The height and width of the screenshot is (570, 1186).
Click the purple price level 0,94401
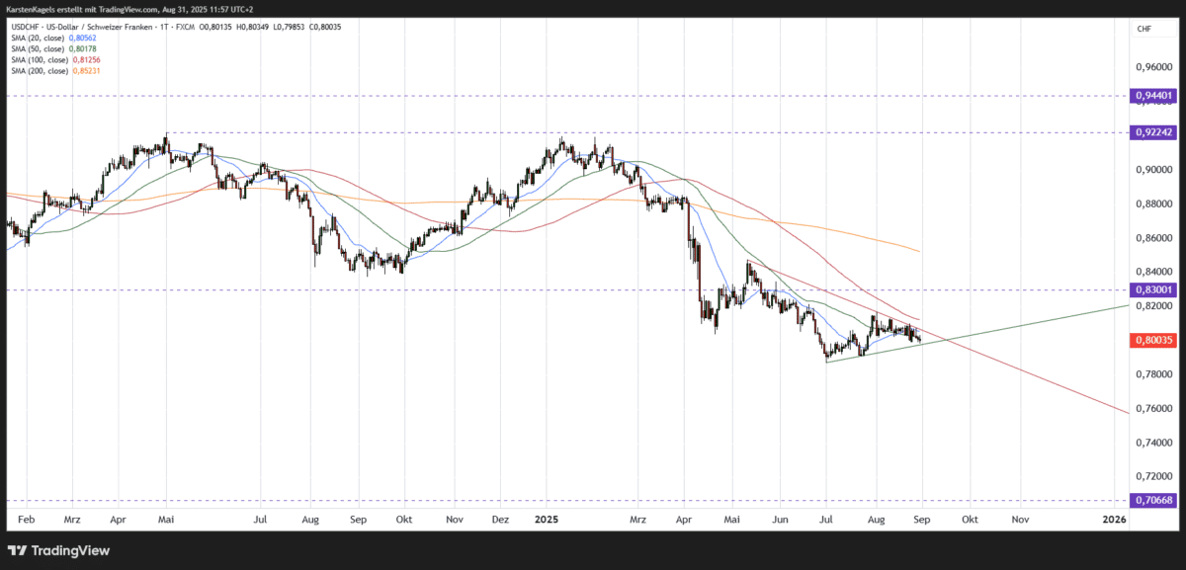click(x=1152, y=96)
